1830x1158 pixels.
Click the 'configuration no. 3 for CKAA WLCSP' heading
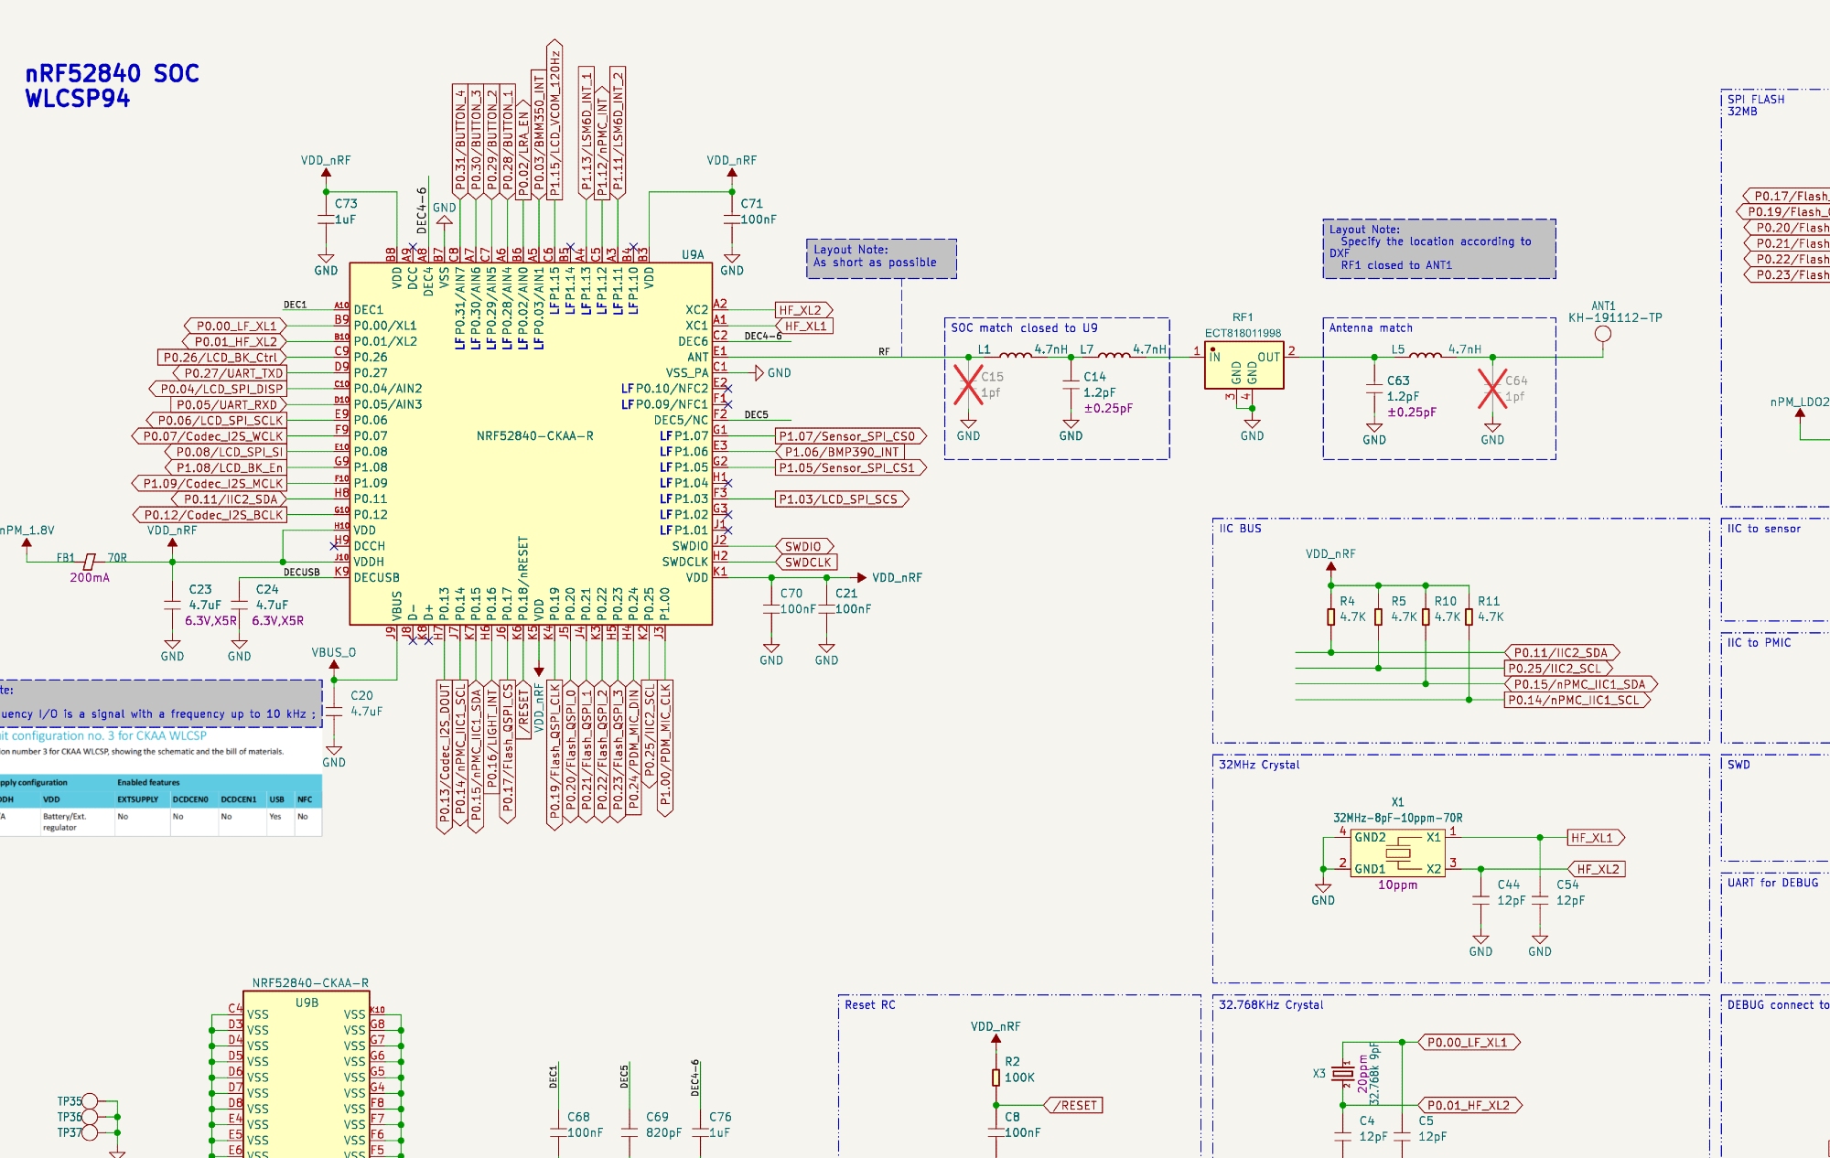click(x=108, y=735)
